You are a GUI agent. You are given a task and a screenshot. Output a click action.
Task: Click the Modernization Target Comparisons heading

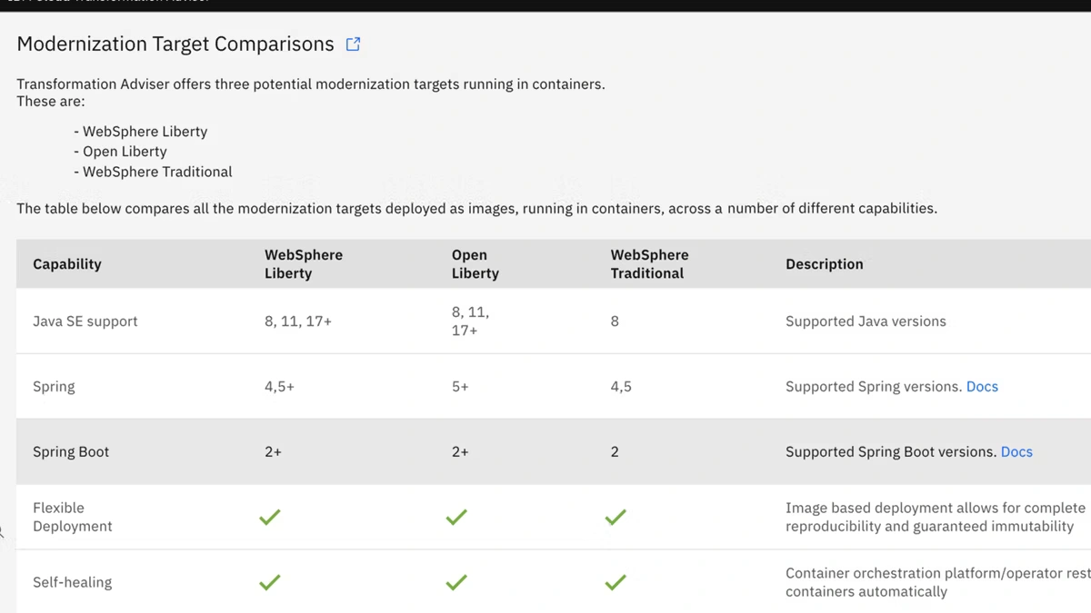coord(175,44)
